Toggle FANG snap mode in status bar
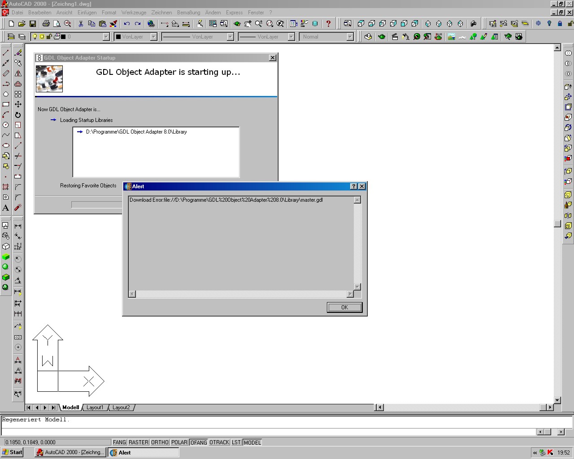574x459 pixels. point(119,442)
